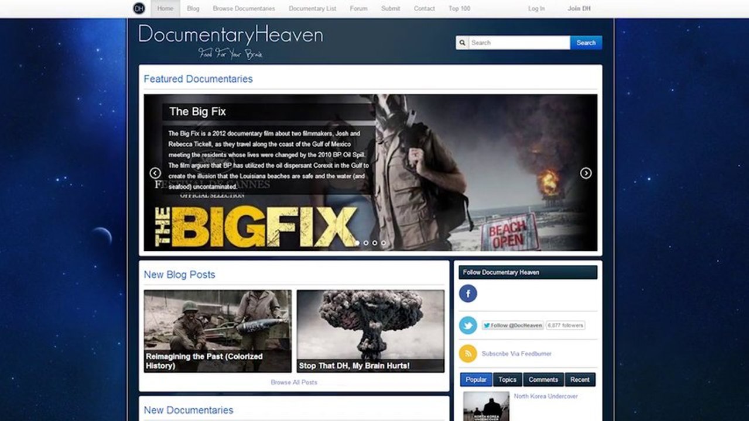Open the Home menu item
Viewport: 749px width, 421px height.
coord(165,9)
